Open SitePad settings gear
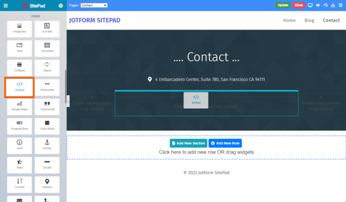The width and height of the screenshot is (346, 202). (61, 6)
